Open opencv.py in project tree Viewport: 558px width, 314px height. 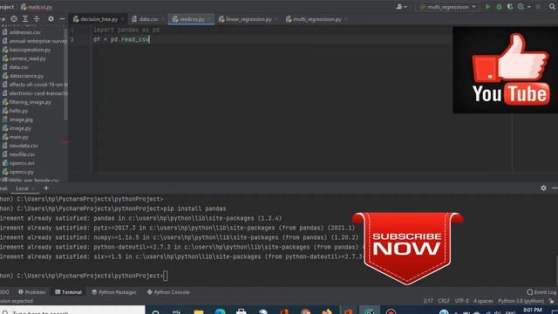point(17,172)
